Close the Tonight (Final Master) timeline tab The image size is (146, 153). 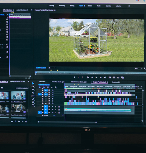[91, 82]
